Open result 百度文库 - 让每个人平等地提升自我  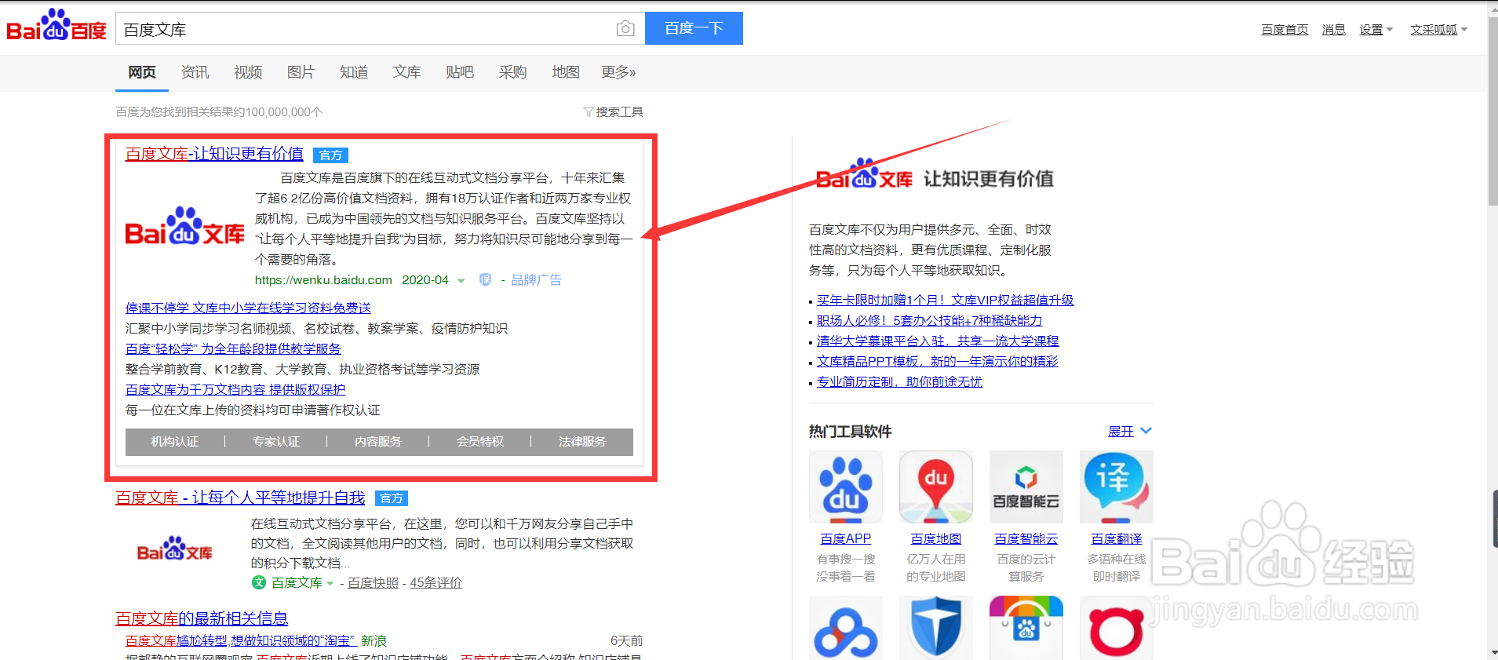[240, 498]
